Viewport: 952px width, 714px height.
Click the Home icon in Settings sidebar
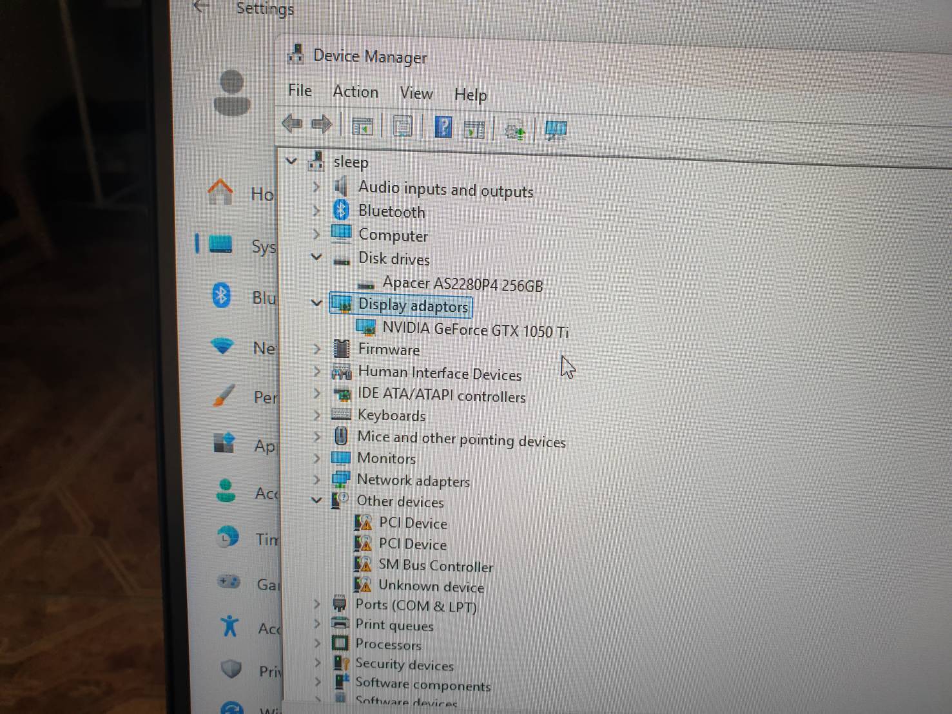(220, 192)
